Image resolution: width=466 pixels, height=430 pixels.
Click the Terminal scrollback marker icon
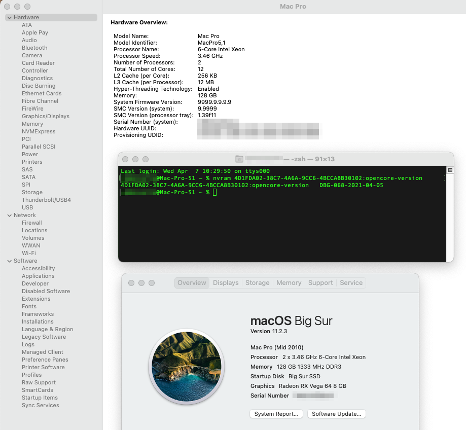click(450, 170)
